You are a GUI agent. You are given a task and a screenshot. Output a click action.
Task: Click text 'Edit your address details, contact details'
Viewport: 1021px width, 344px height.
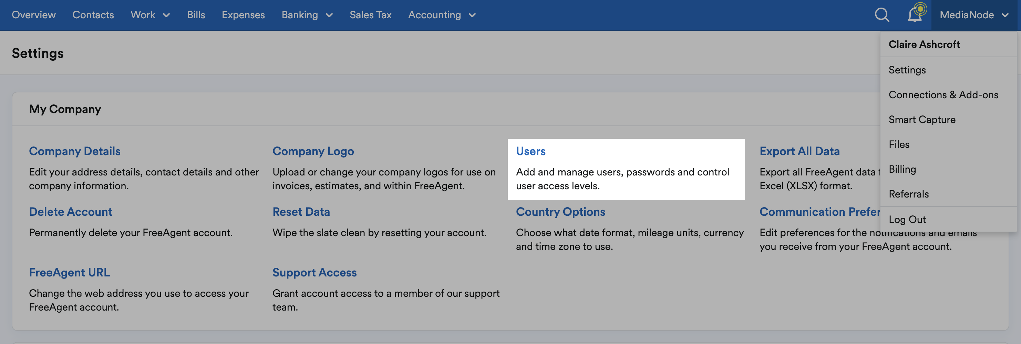(121, 172)
